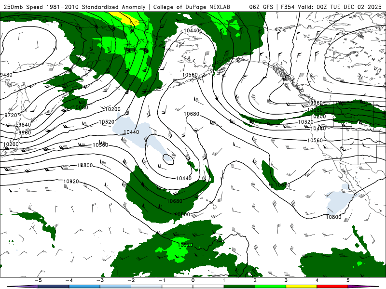Click the '06Z GFS' model run label
This screenshot has height=289, width=386.
click(x=261, y=7)
